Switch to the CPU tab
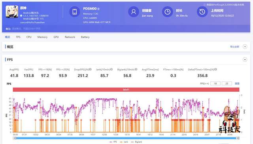Viewport: 253px width, 144px height. tap(29, 37)
